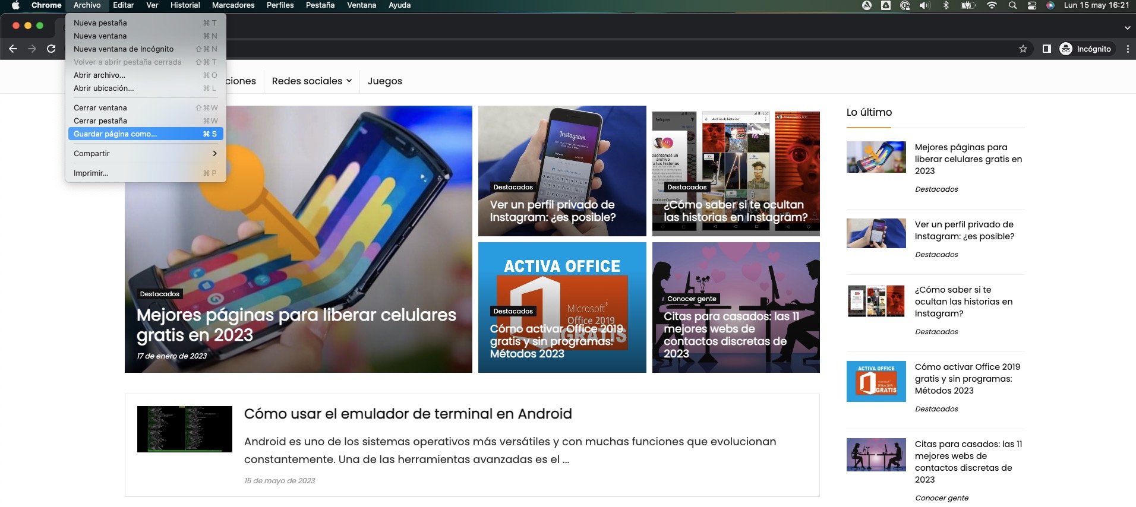Screen dimensions: 1136x507
Task: Click the Conocer gente tag on the featured card
Action: (692, 299)
